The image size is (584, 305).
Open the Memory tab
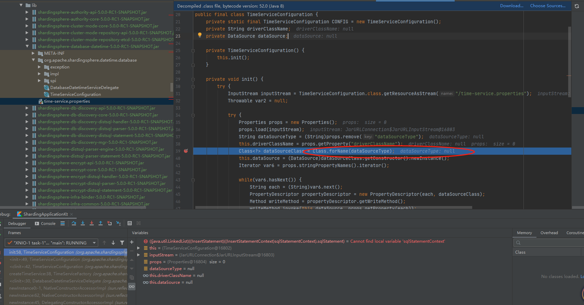pos(524,233)
